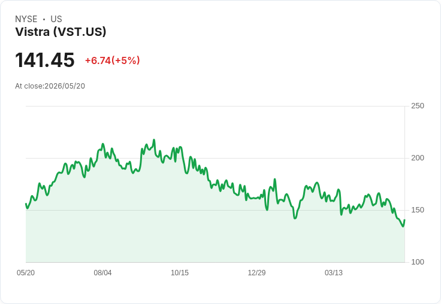Click the 08/04 x-axis date label
Viewport: 441px width, 304px height.
pos(102,272)
